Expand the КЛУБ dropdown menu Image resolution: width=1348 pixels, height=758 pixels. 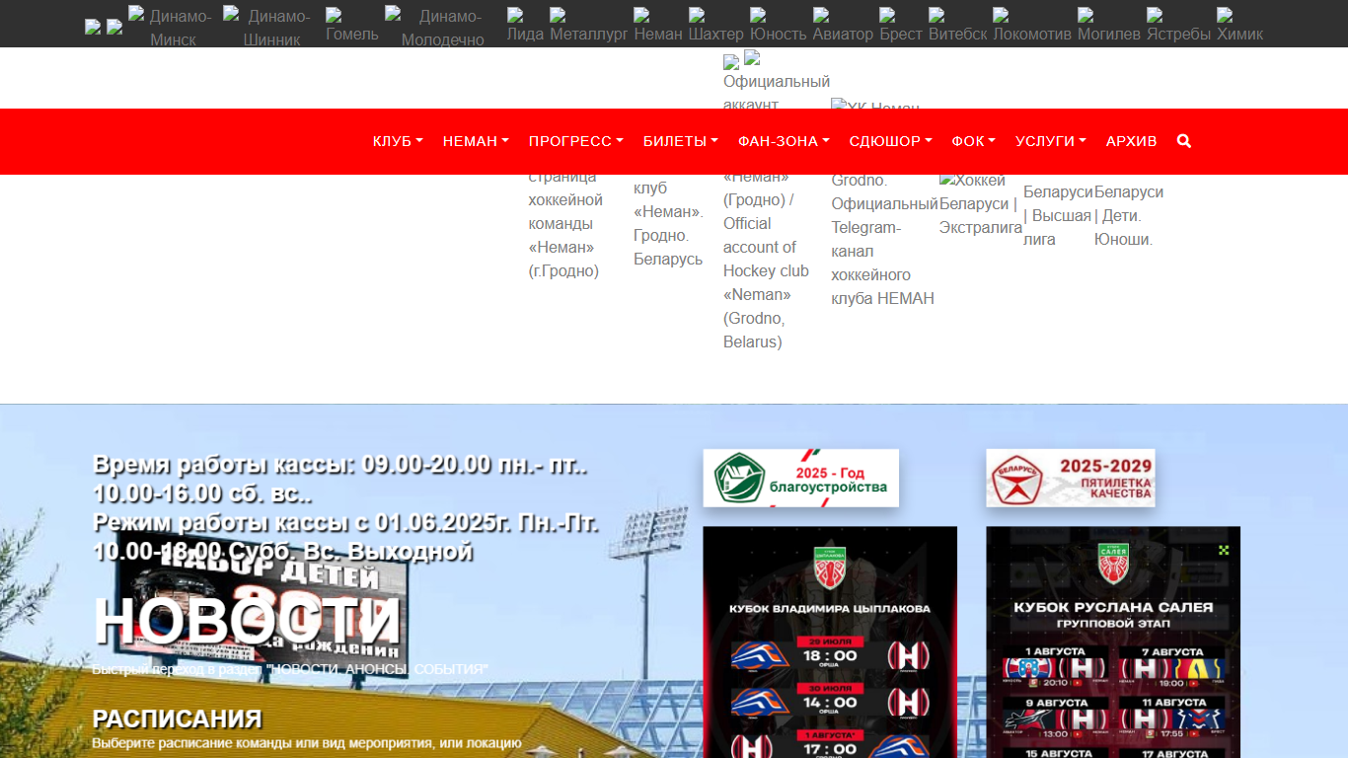(x=398, y=141)
